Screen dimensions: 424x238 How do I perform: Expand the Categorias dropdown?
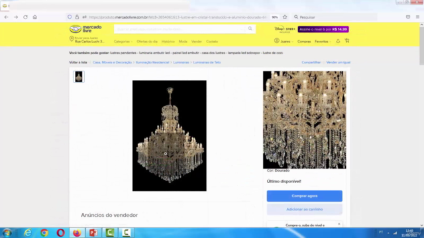click(123, 42)
